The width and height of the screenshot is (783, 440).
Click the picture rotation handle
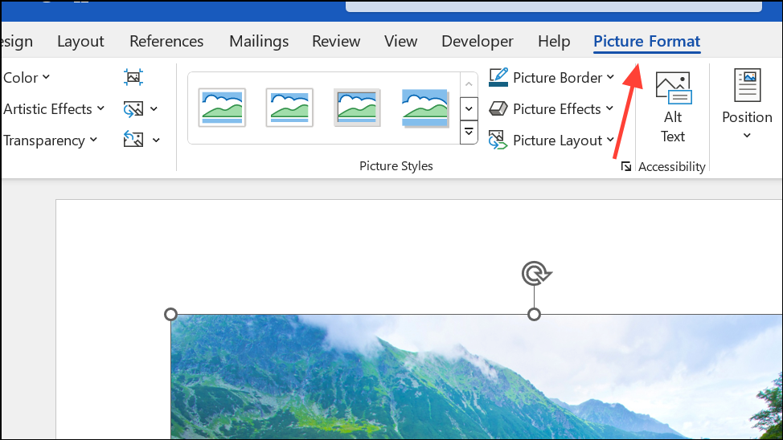536,273
